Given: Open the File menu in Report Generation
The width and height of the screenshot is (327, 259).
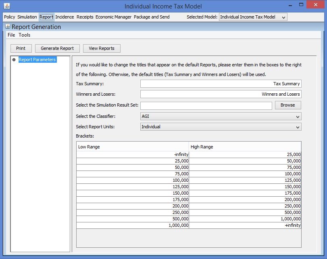Looking at the screenshot, I should pos(11,35).
